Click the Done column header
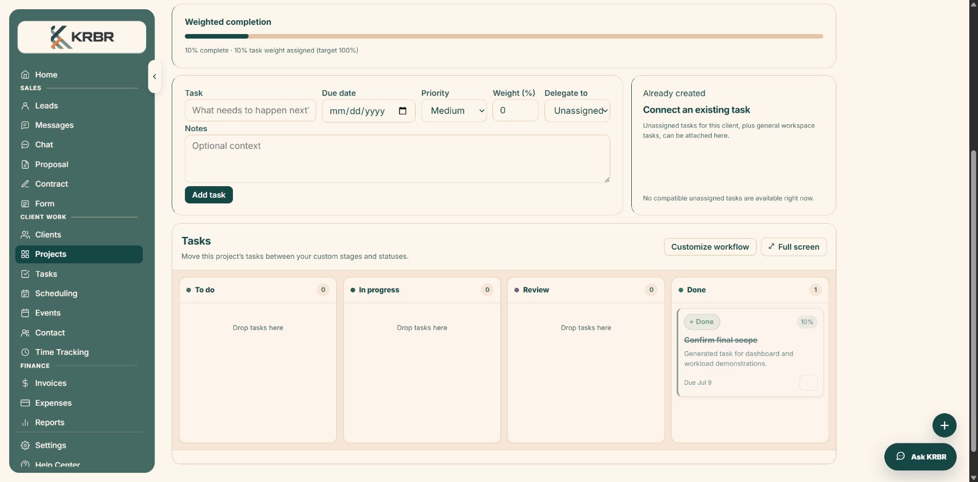 point(750,290)
